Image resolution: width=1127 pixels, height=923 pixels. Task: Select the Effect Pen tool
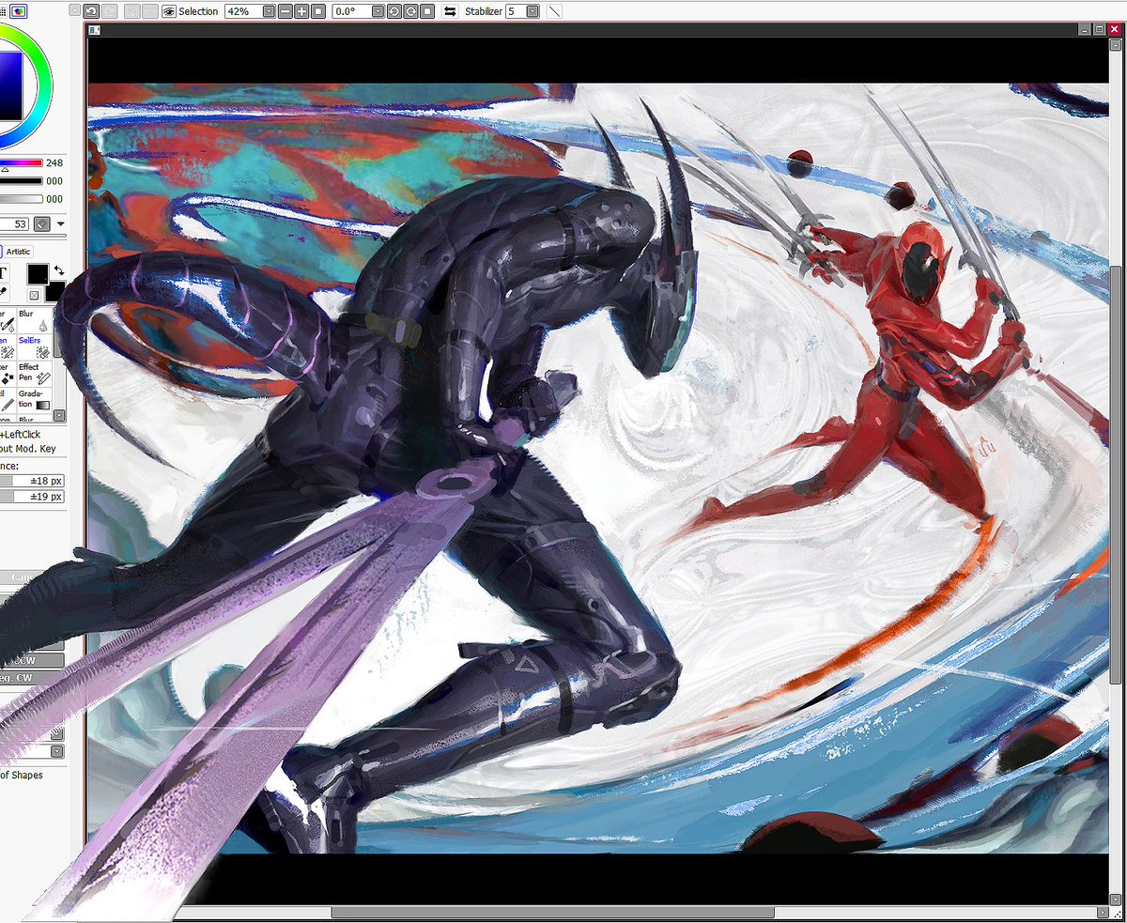[35, 374]
